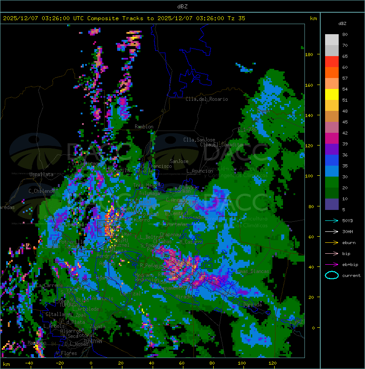Click the L_Arbols map label

tap(54, 326)
